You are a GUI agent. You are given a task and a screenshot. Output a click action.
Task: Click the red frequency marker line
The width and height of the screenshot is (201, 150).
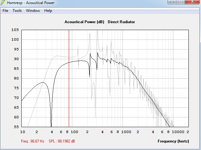click(x=69, y=78)
